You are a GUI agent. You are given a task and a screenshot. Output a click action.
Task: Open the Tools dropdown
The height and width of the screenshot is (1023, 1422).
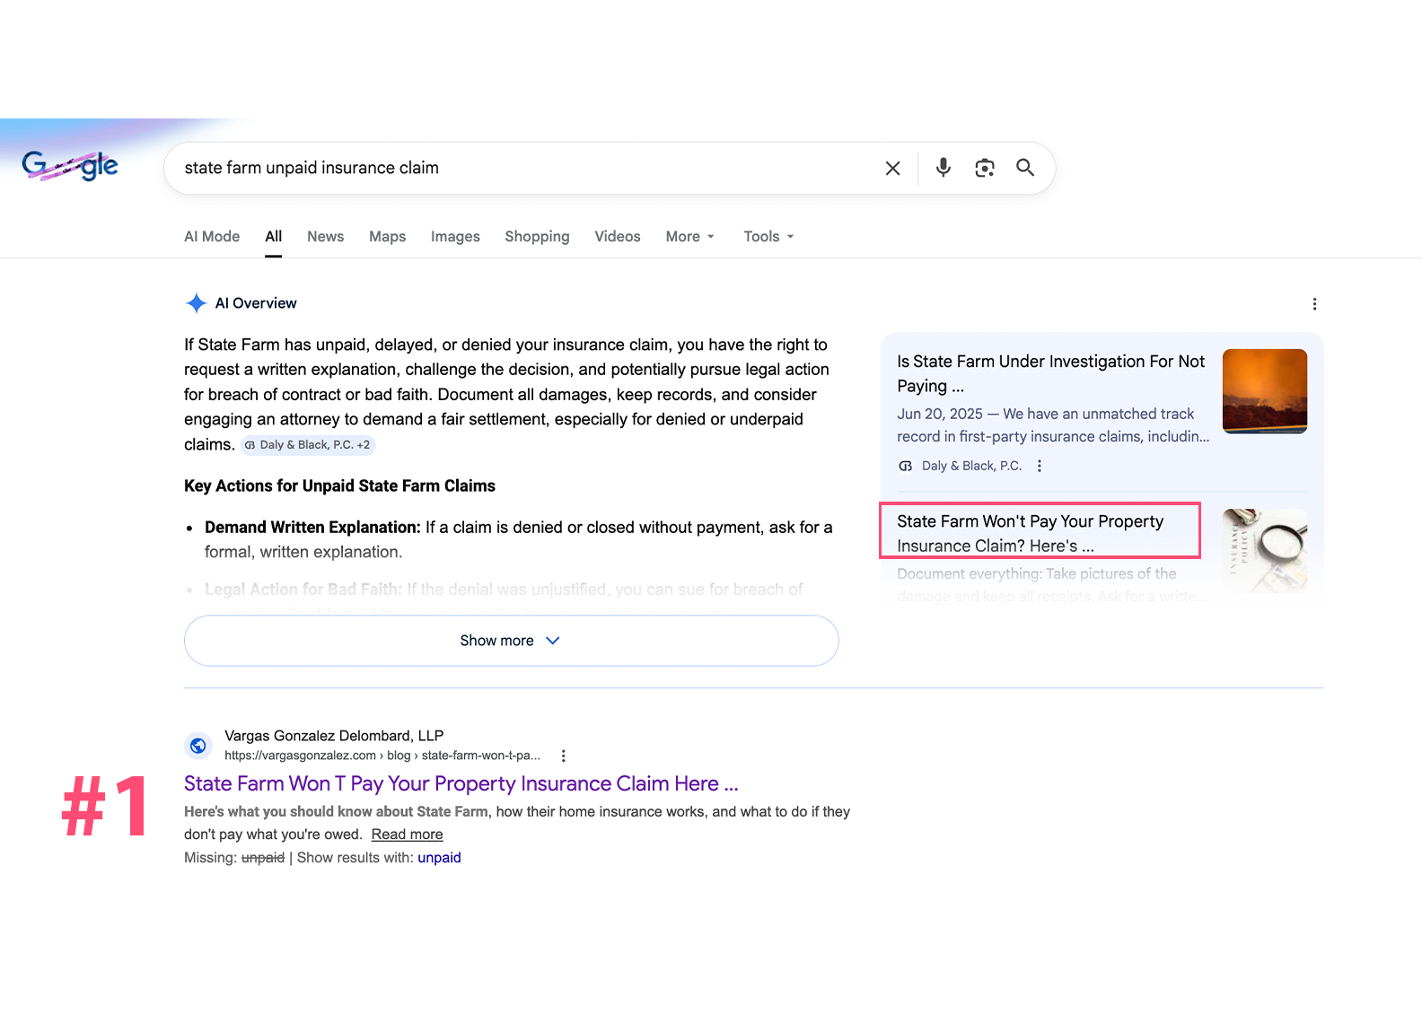click(x=768, y=237)
